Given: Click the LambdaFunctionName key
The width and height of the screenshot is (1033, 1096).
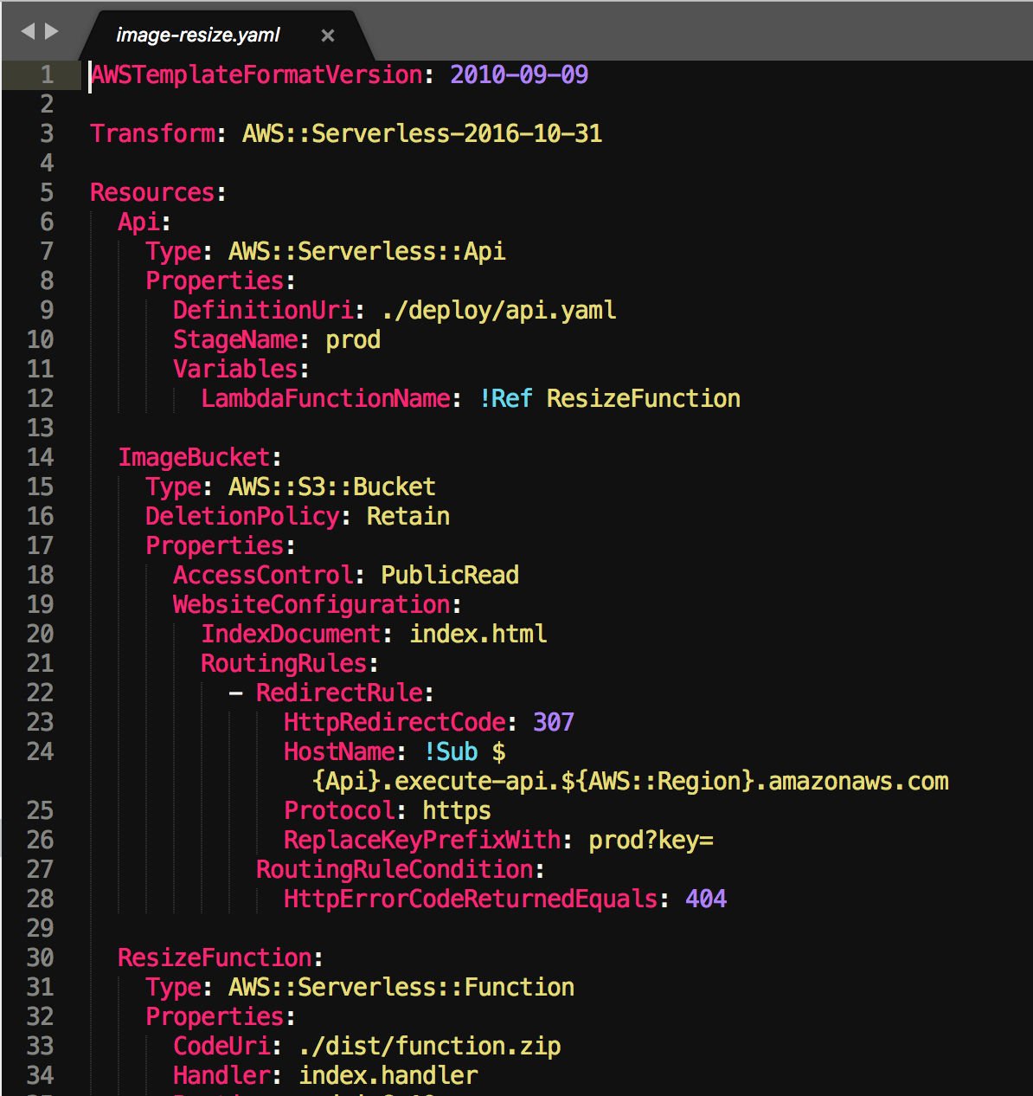Looking at the screenshot, I should [x=325, y=398].
